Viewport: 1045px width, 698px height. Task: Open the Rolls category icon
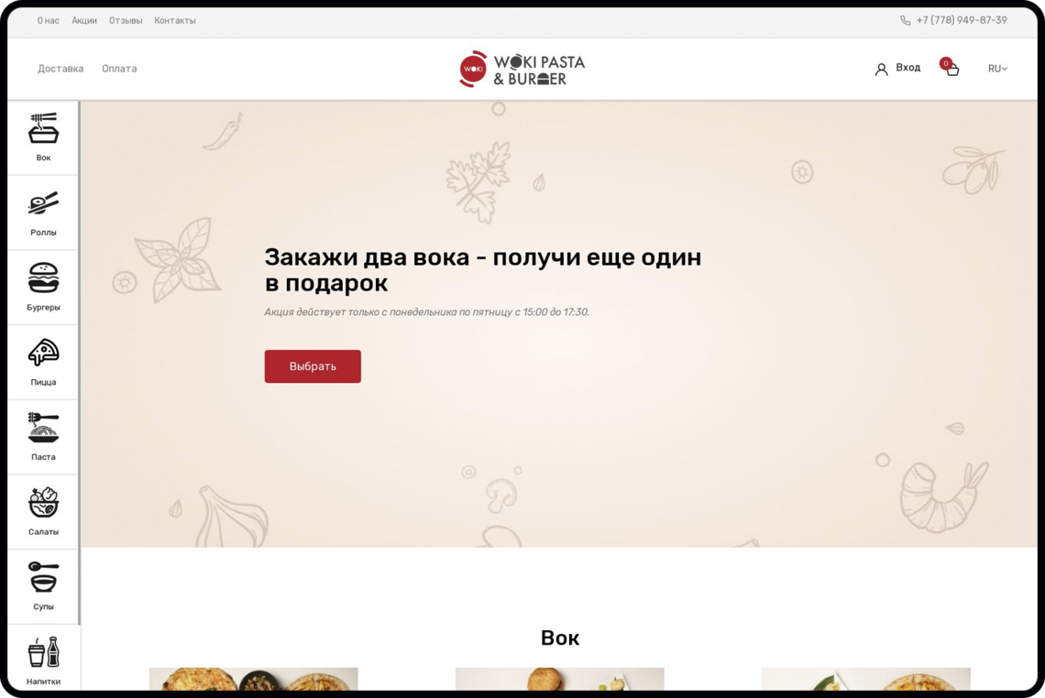43,203
